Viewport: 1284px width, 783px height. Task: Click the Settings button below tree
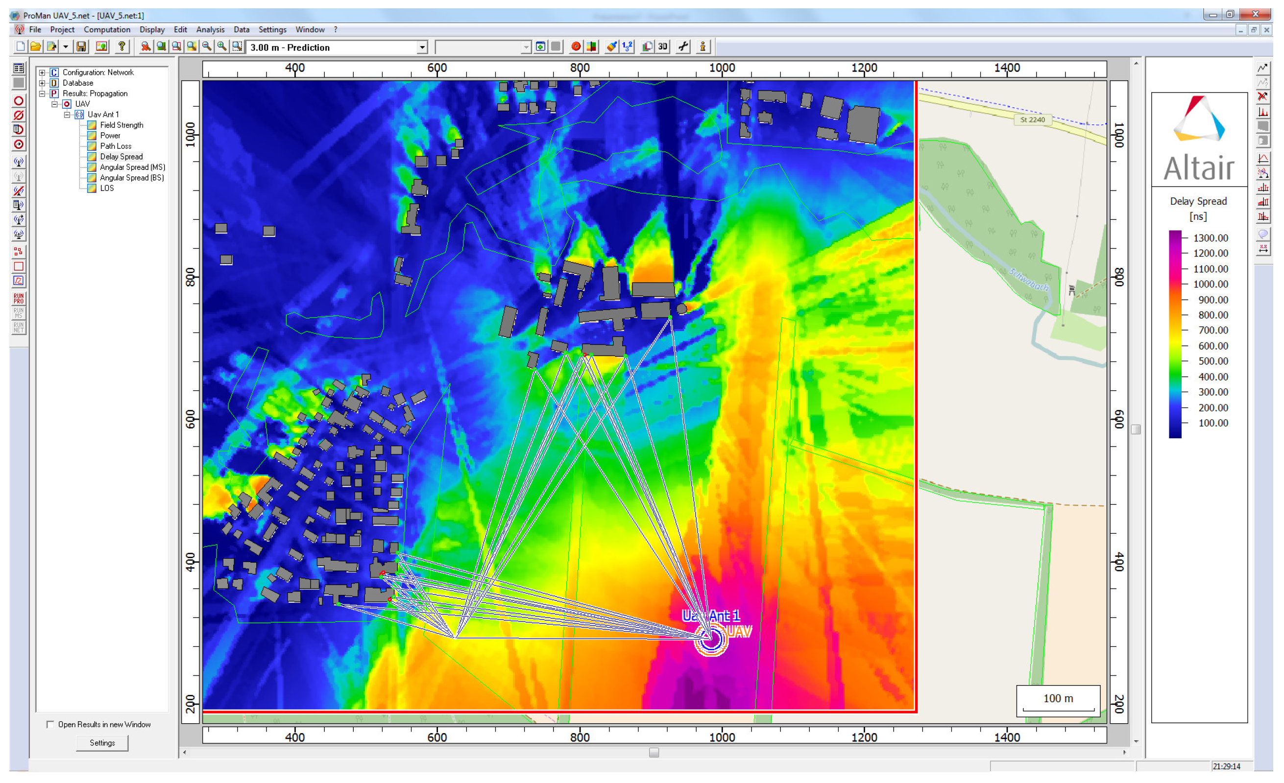tap(102, 743)
